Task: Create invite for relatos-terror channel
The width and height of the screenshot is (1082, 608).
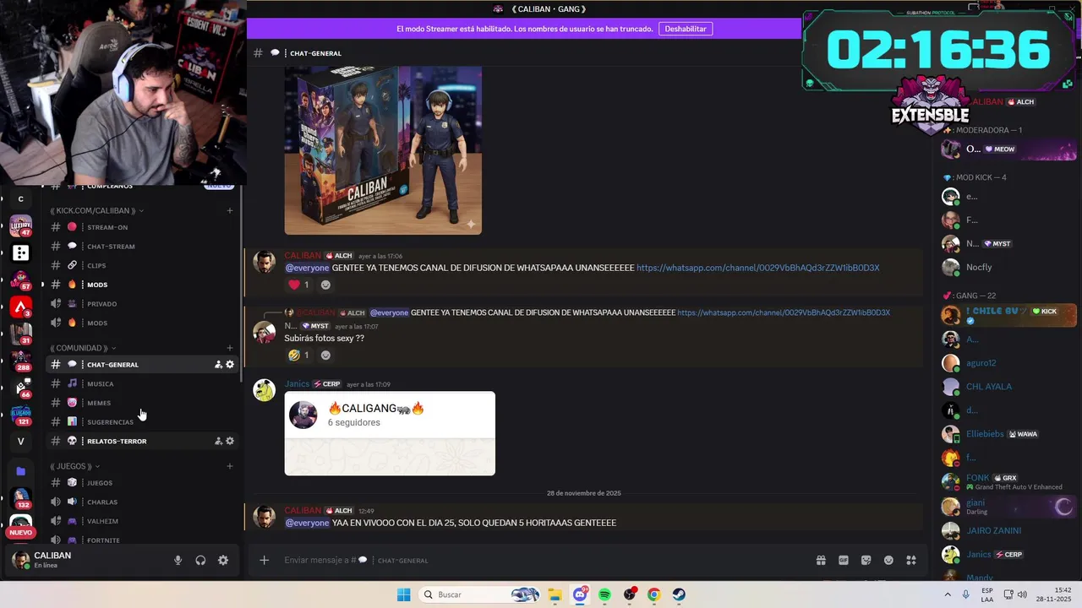Action: 218,441
